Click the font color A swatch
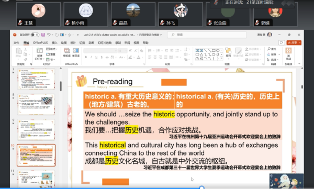The image size is (314, 189). pyautogui.click(x=139, y=57)
